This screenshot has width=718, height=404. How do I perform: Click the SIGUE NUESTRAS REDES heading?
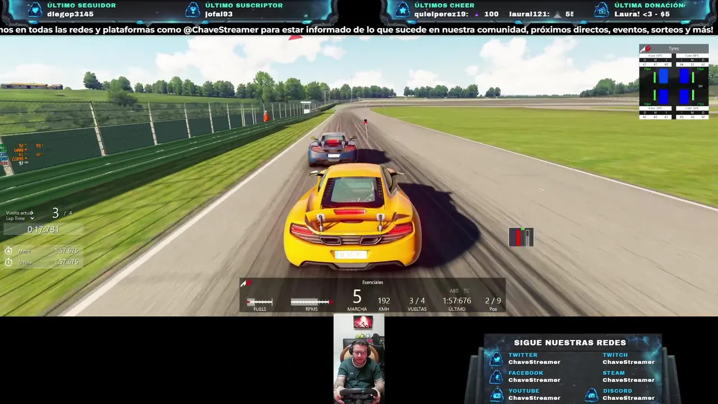pos(570,342)
